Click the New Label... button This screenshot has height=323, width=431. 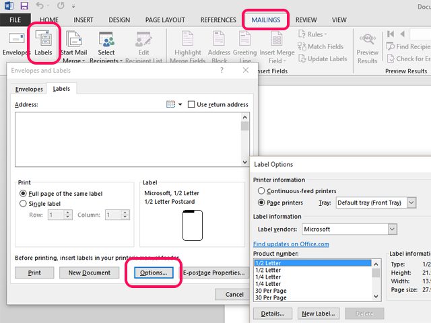pos(319,314)
